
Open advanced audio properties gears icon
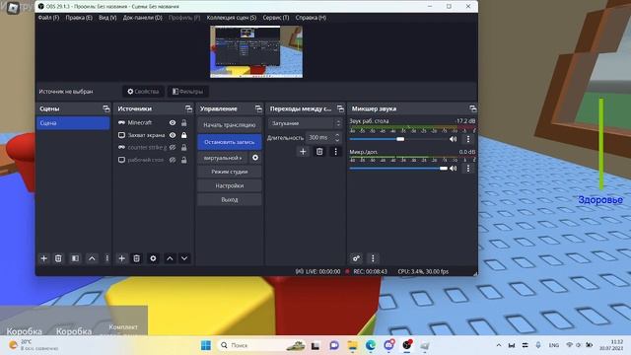point(356,258)
